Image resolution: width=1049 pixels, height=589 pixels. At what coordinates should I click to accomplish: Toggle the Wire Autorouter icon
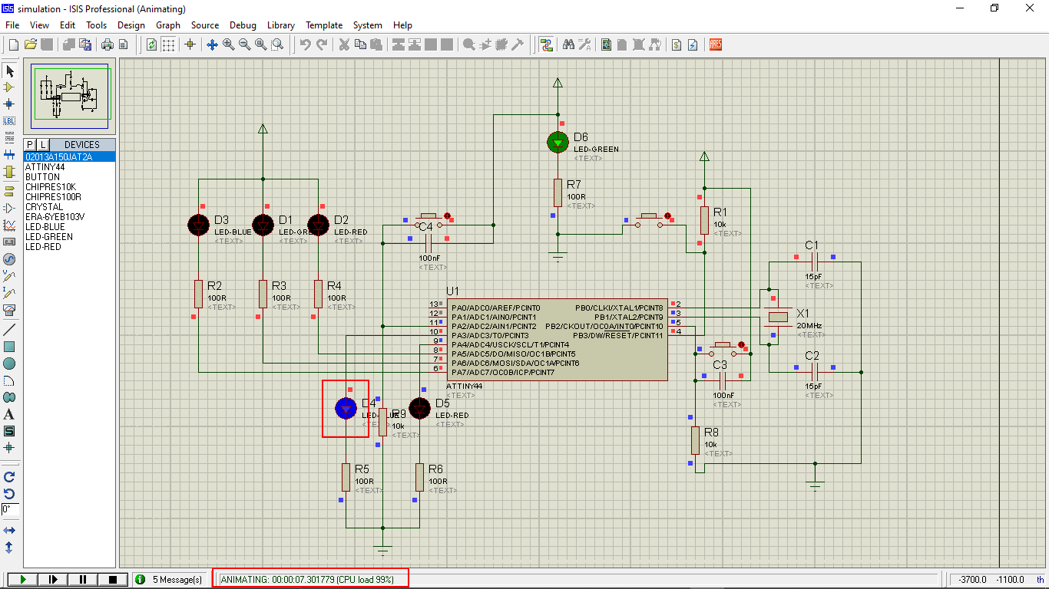click(546, 44)
